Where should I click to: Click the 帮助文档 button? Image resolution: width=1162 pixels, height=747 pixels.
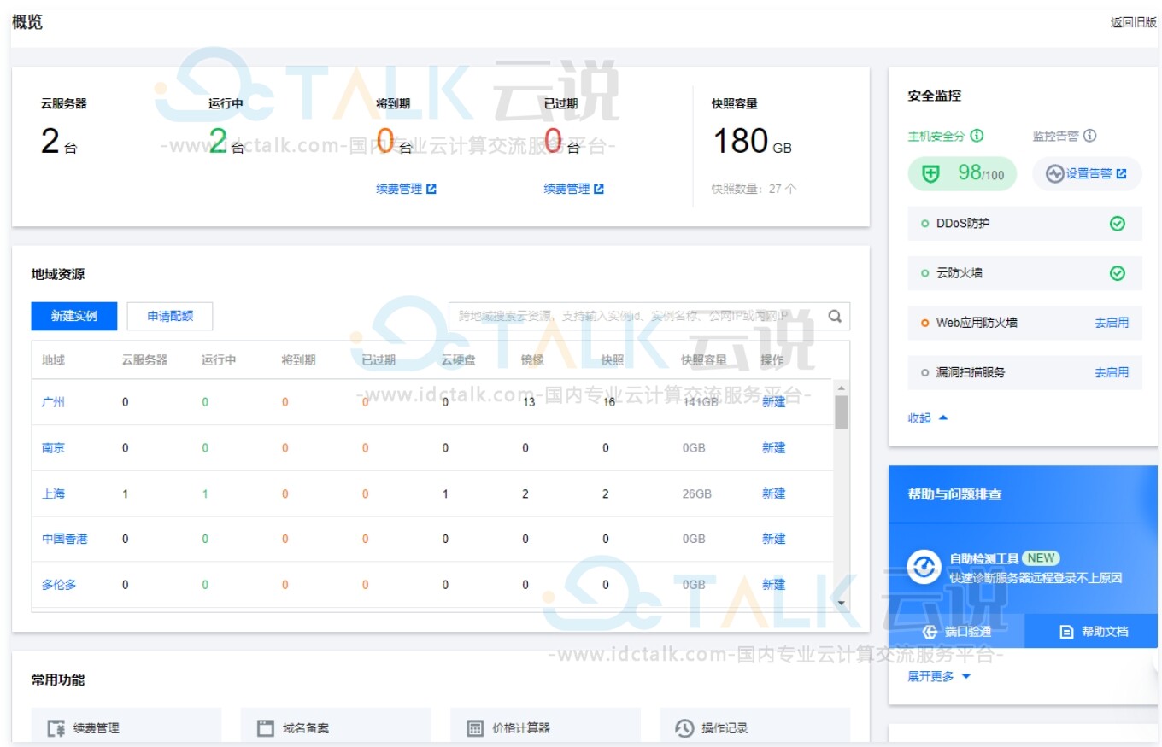(x=1091, y=631)
